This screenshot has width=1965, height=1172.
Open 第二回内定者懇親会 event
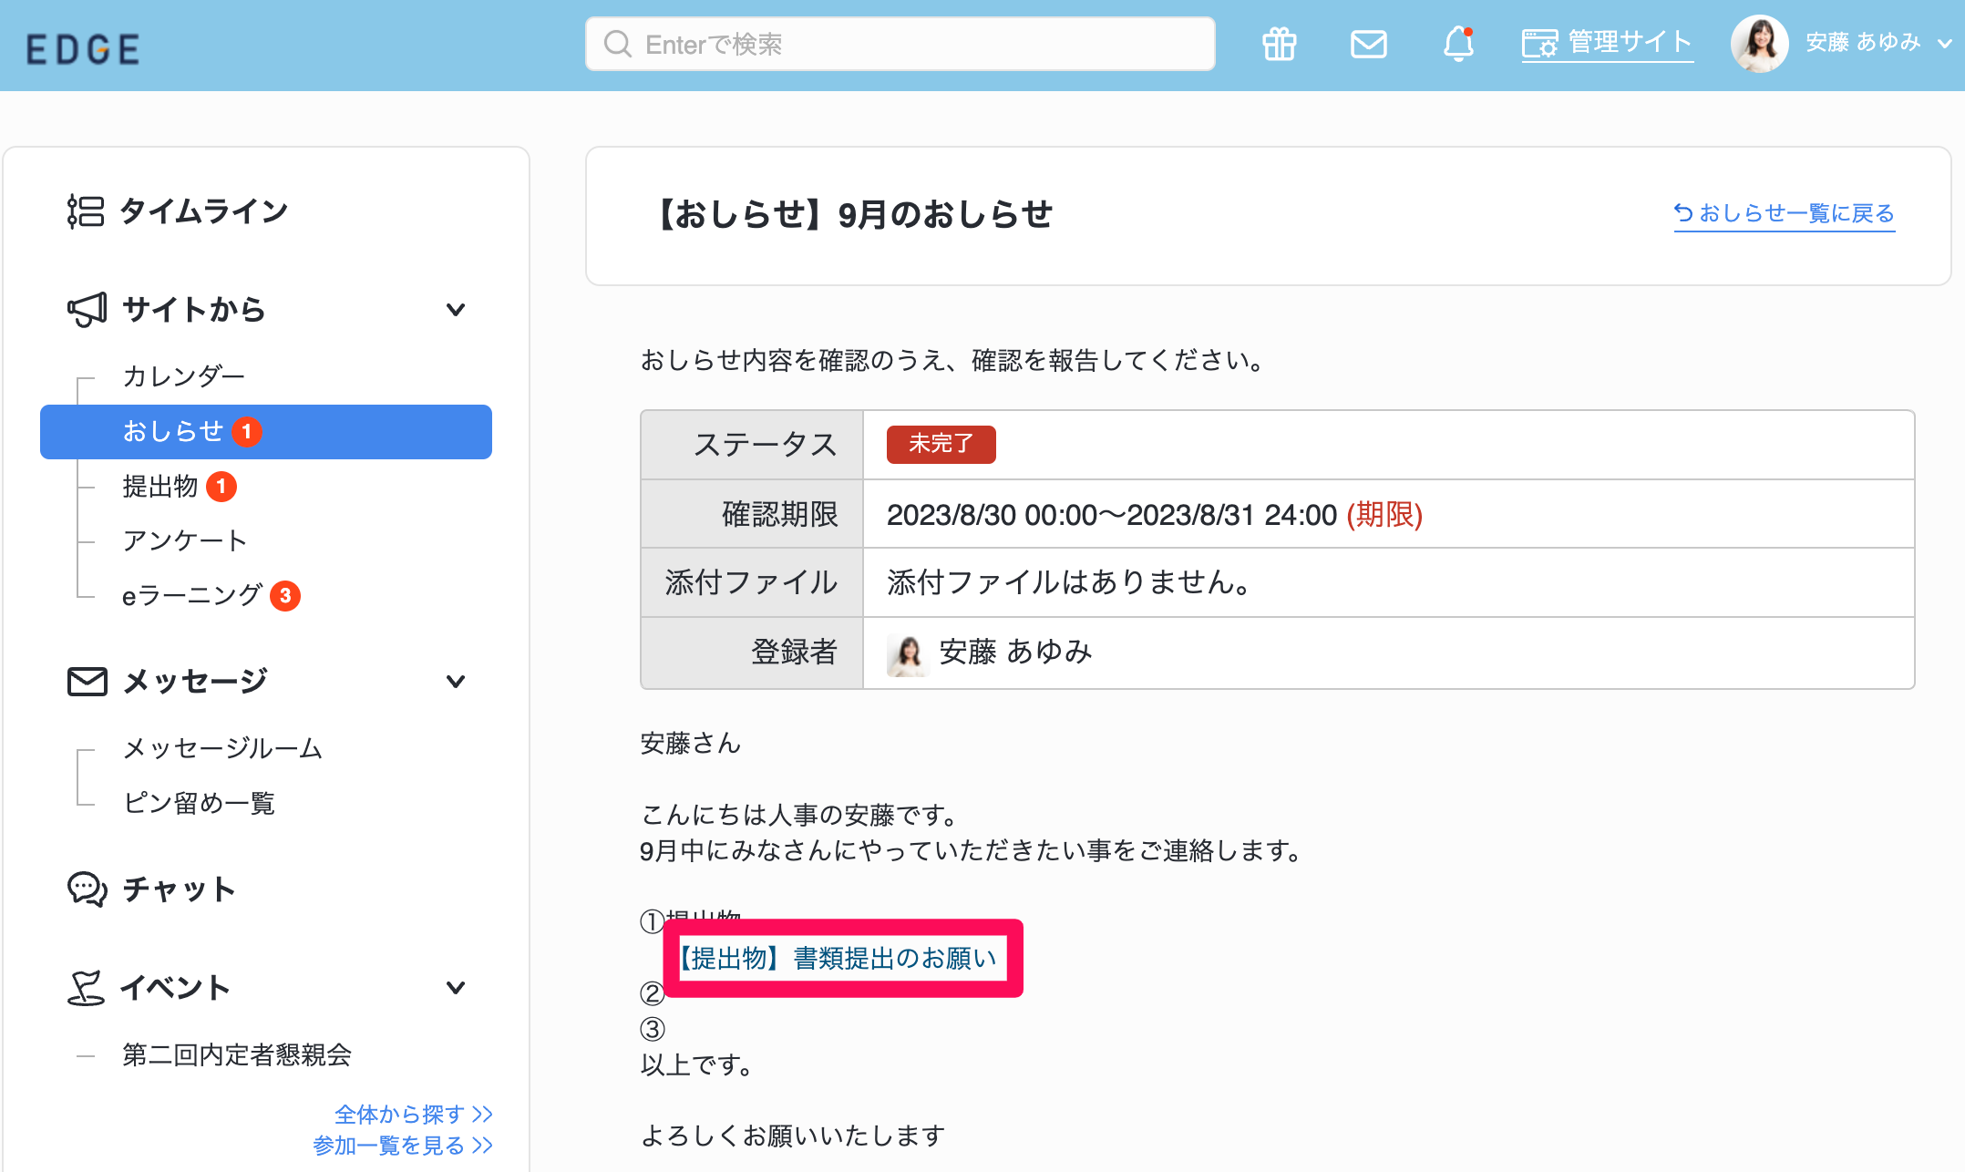237,1054
